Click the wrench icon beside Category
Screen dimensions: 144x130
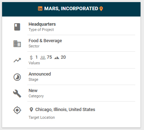17,93
